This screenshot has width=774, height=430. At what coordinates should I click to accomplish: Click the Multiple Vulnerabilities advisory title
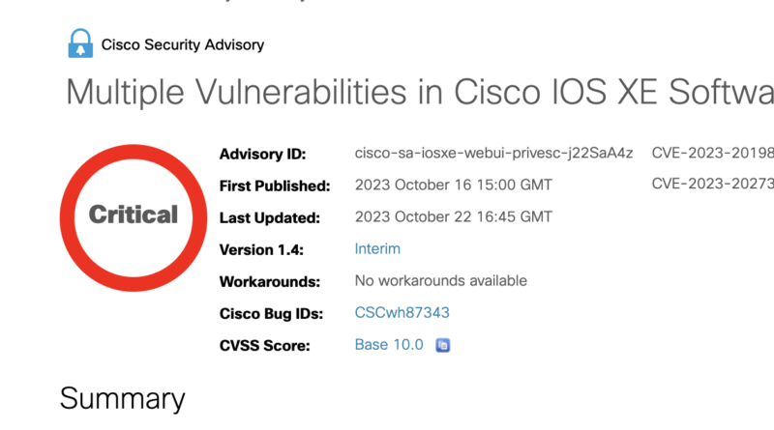420,92
